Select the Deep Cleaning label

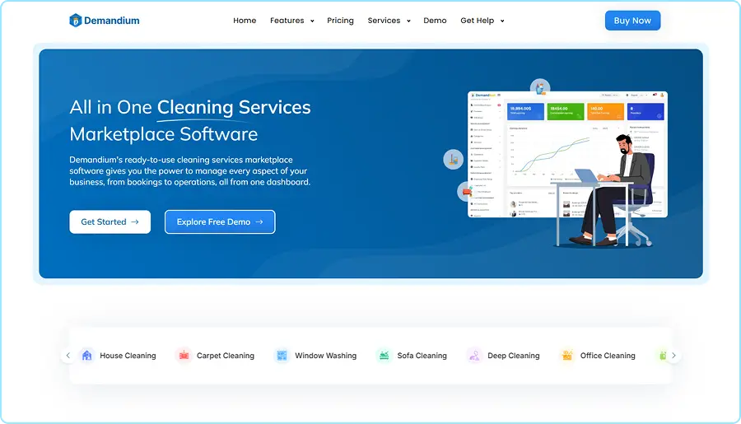coord(513,356)
